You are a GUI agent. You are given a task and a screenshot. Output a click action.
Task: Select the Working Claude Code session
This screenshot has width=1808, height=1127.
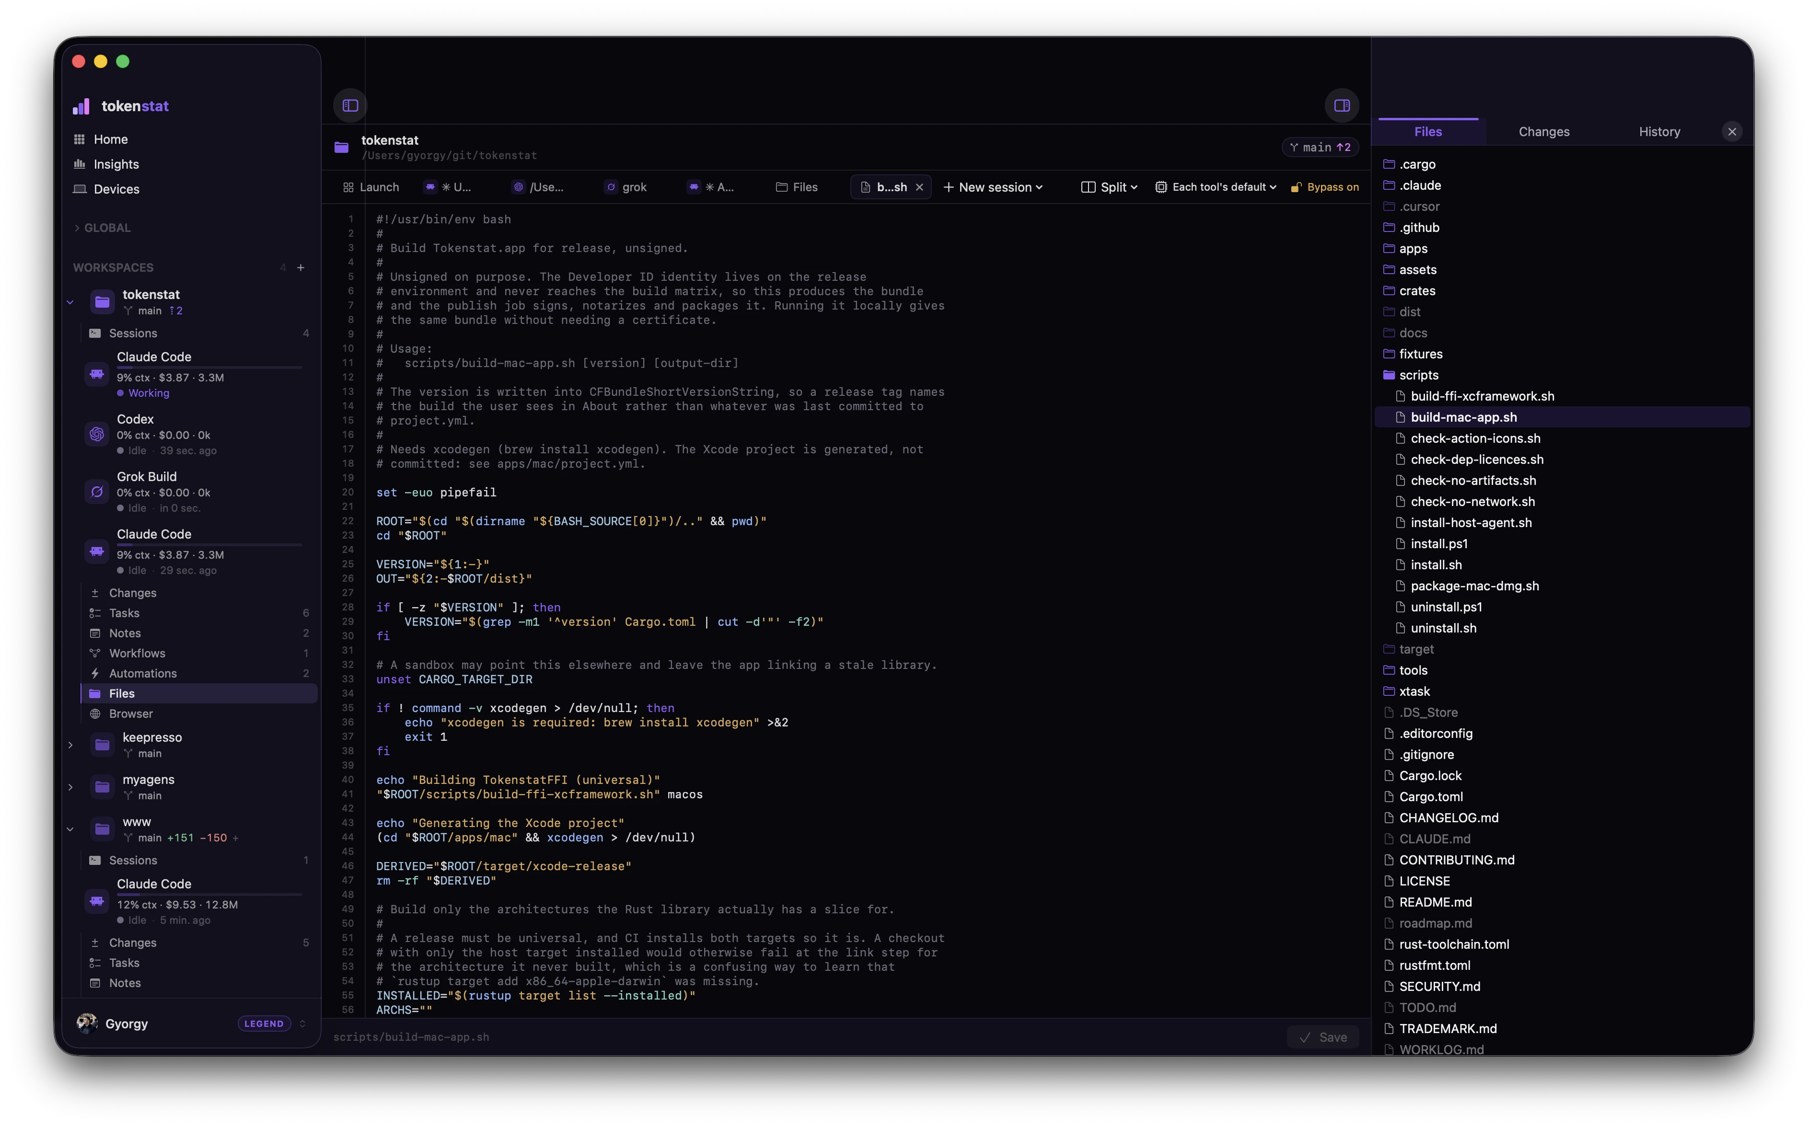point(198,374)
